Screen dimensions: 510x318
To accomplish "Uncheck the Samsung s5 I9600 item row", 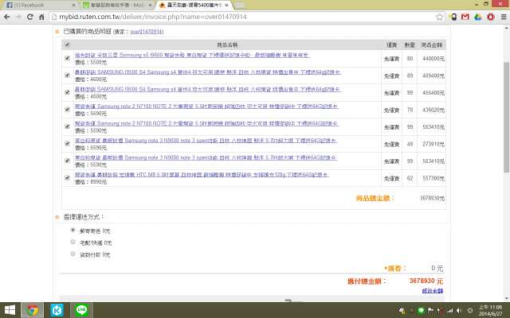I will tap(67, 58).
